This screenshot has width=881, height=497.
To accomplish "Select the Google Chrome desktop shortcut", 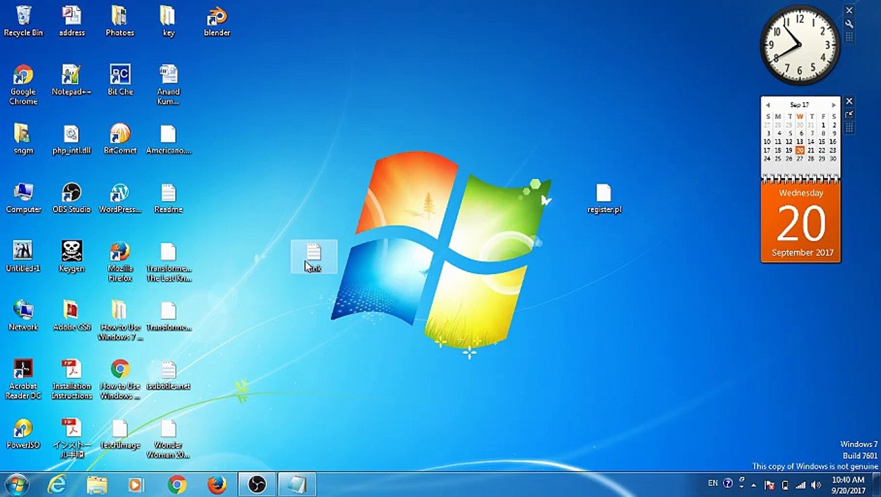I will [23, 84].
